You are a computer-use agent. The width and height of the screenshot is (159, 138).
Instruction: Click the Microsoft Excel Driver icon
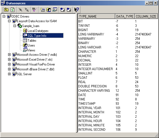14,59
